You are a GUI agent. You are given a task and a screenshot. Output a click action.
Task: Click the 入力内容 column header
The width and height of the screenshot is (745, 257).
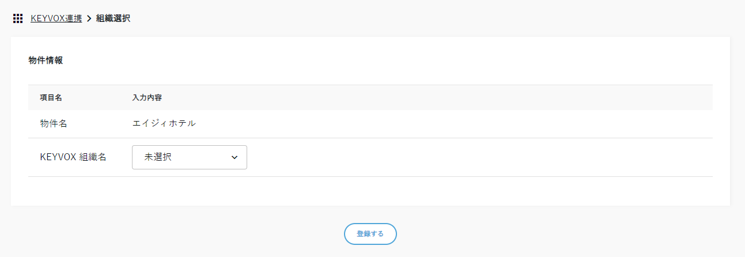147,97
